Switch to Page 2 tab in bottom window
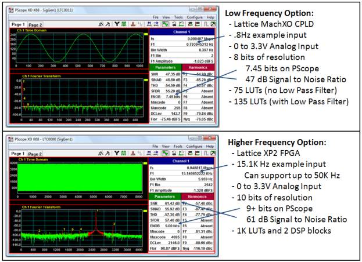 tap(35, 153)
